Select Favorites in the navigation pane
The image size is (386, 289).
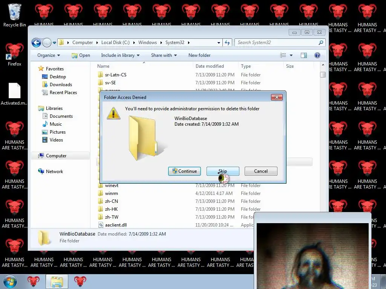tap(51, 69)
